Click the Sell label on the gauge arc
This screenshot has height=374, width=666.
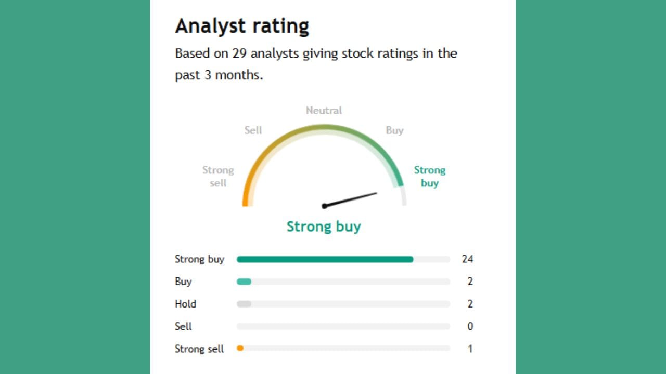253,130
